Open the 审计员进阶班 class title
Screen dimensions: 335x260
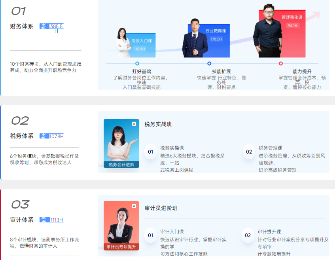161,208
